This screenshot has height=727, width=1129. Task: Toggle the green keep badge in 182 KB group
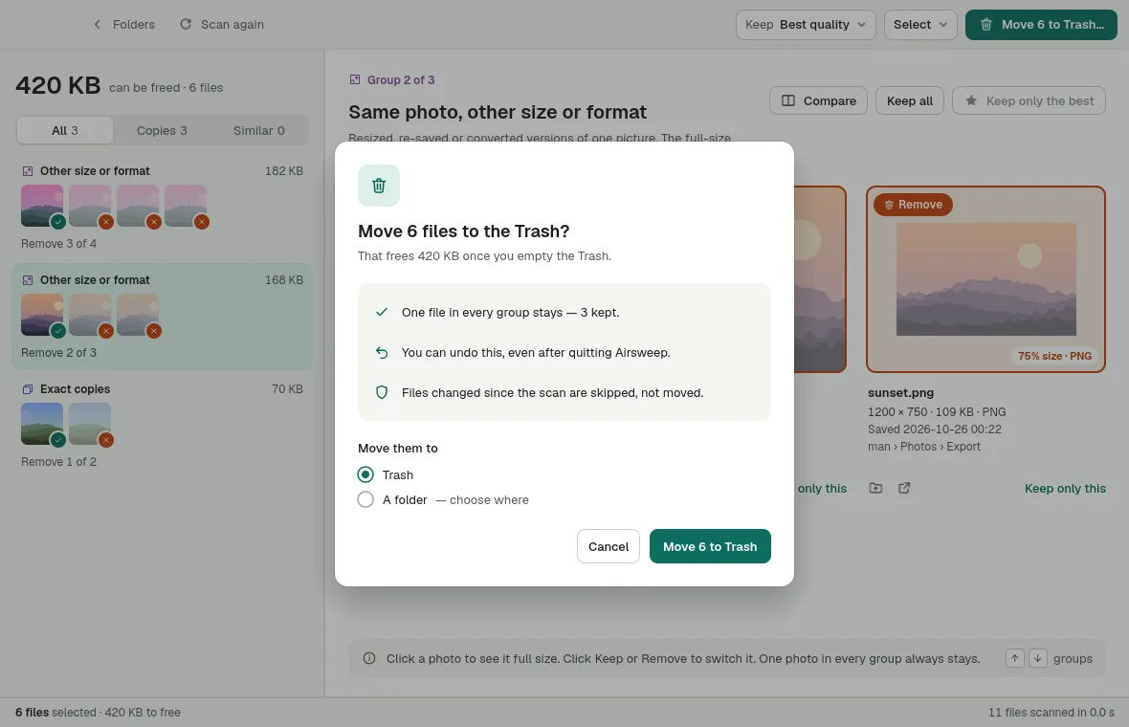coord(58,222)
